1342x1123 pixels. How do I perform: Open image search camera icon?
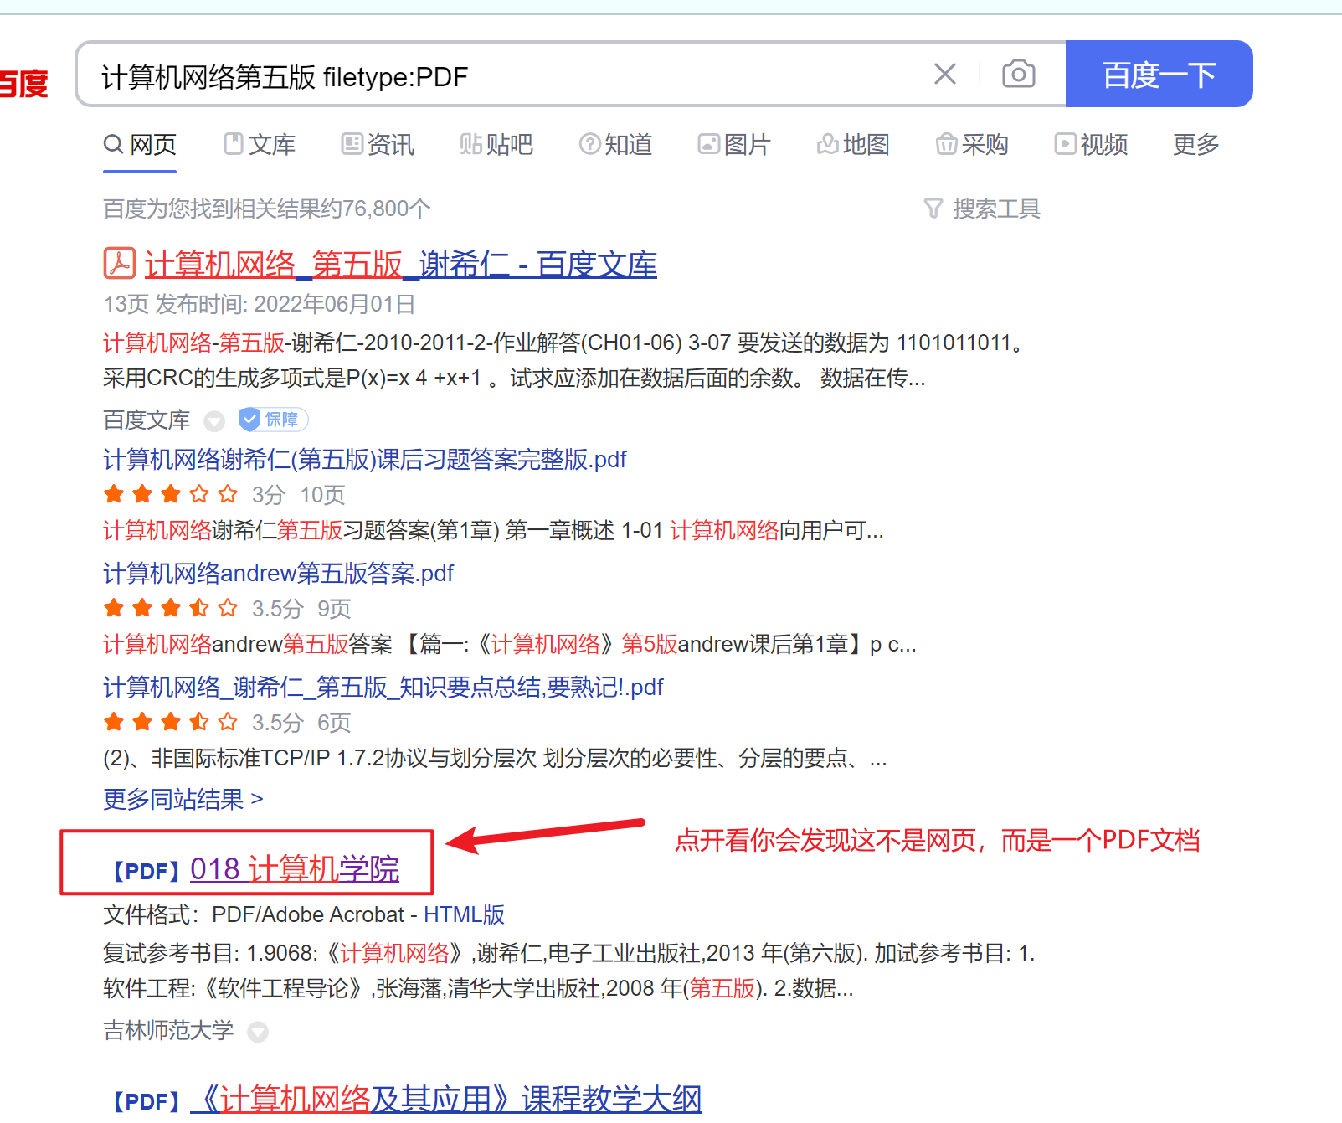[x=1018, y=75]
